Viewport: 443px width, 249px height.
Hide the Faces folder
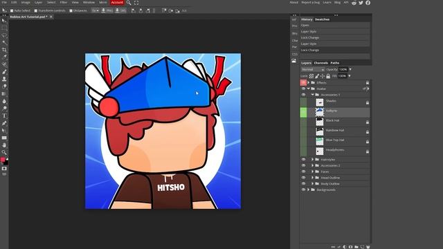click(303, 172)
